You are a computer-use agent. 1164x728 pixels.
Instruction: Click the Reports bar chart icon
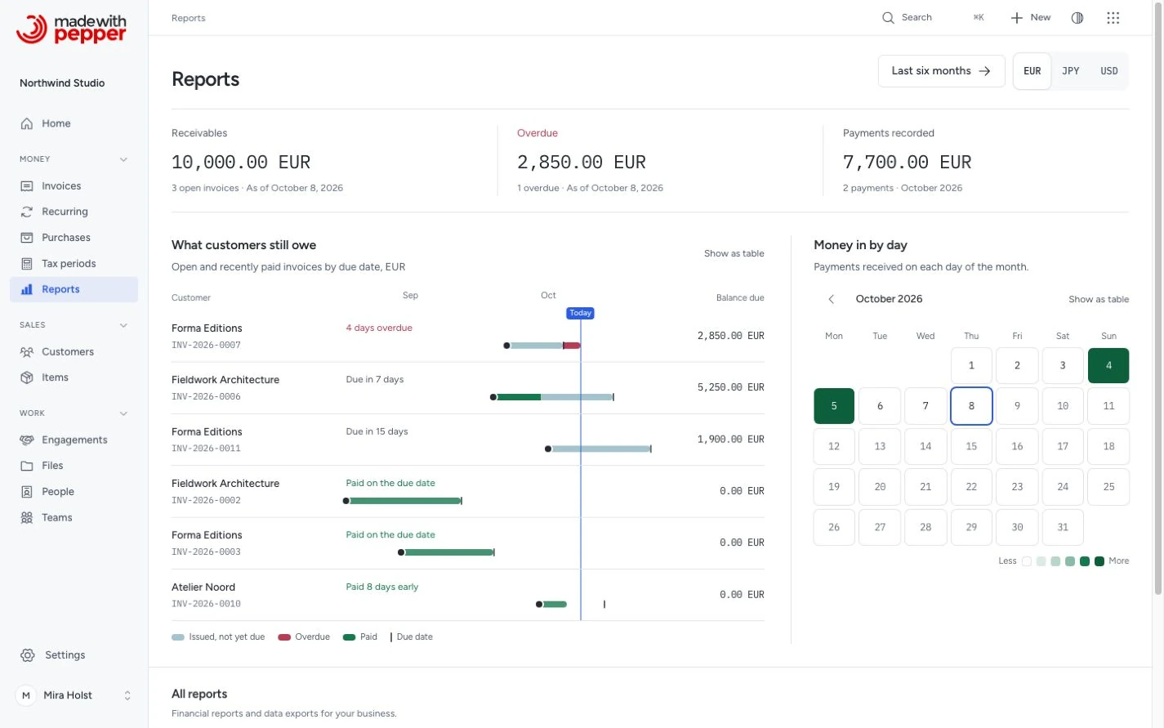point(27,289)
